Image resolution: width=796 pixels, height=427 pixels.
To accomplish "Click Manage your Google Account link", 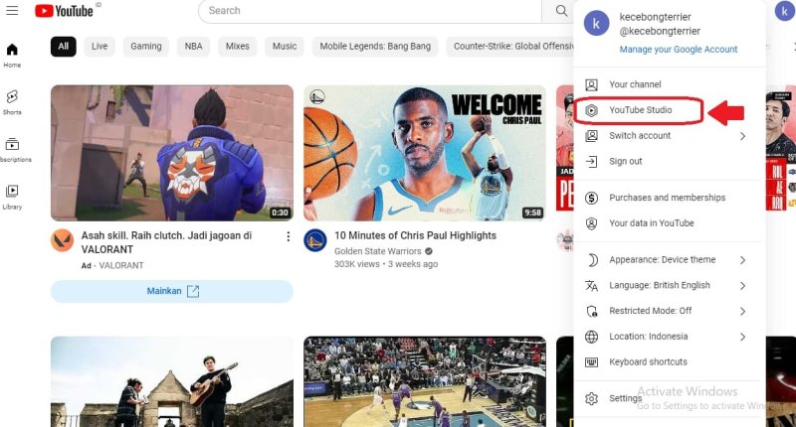I will click(x=679, y=50).
